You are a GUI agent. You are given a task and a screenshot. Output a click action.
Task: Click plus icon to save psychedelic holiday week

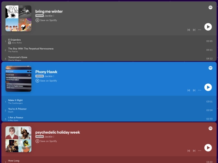[x=37, y=141]
